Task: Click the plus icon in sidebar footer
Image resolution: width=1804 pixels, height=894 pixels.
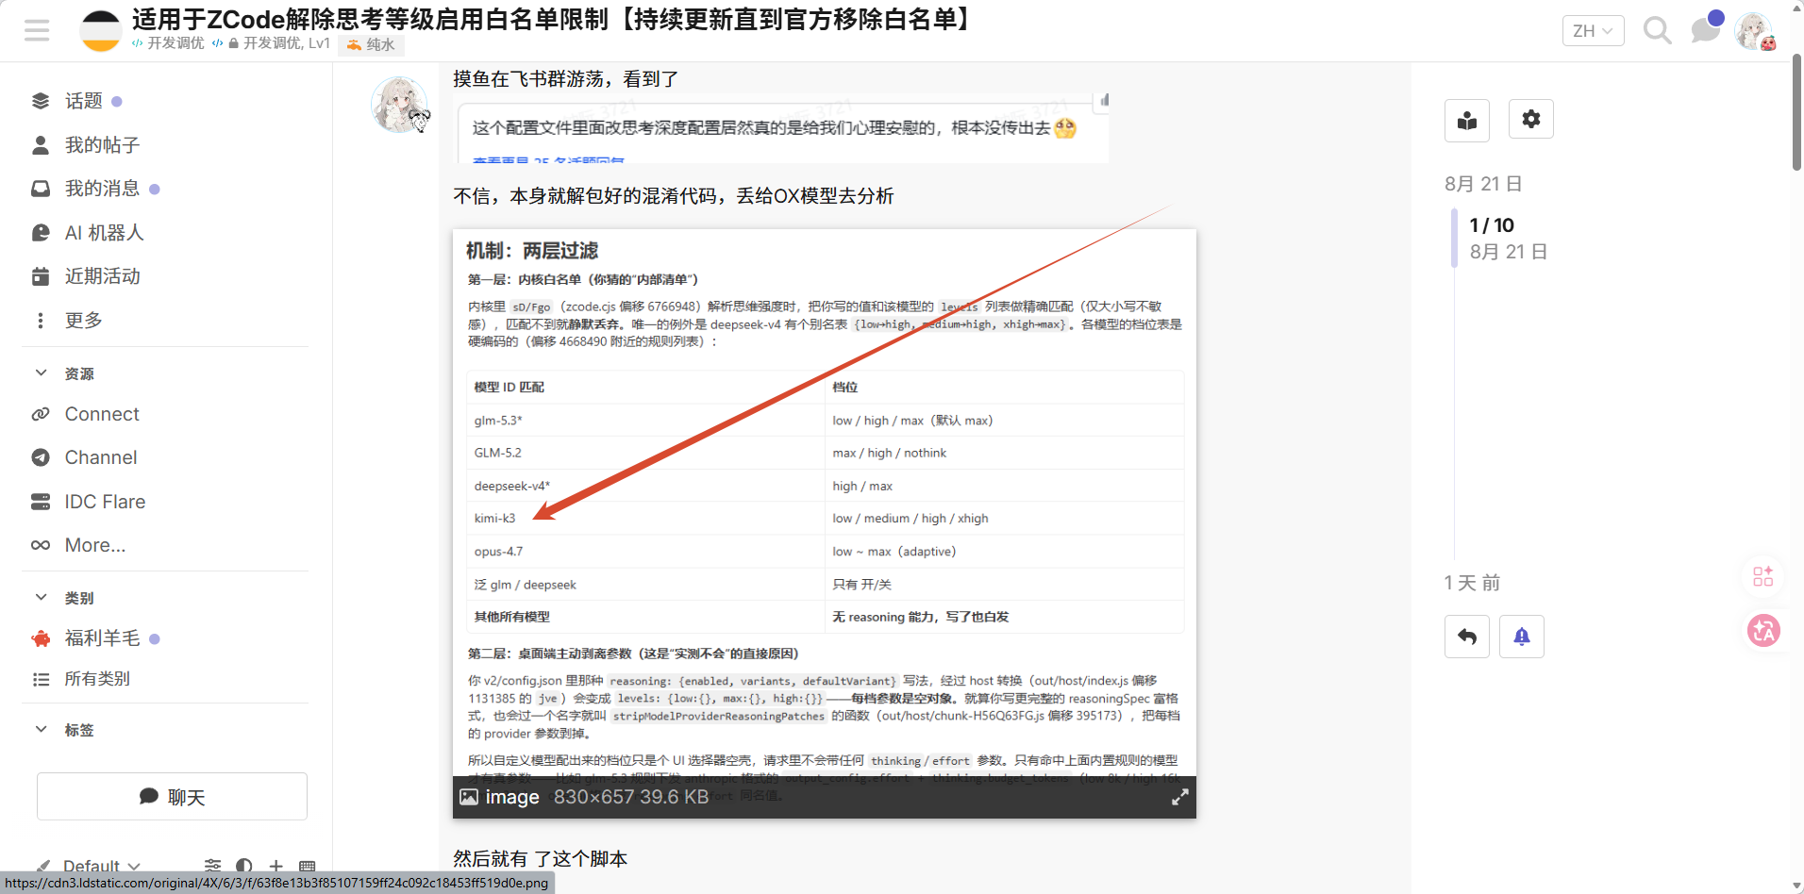Action: 276,866
